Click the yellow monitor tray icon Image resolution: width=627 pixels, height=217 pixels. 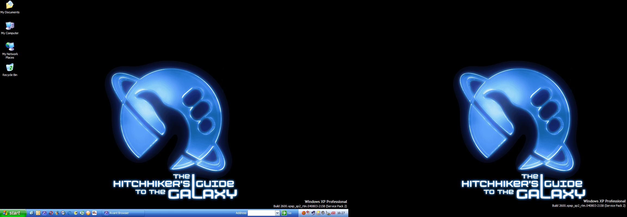pyautogui.click(x=318, y=213)
